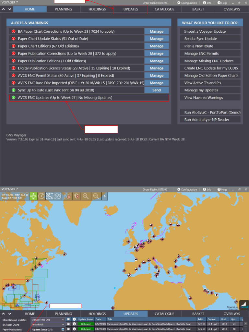
Task: Click green status icon for AVCS ENC Updates
Action: point(14,98)
